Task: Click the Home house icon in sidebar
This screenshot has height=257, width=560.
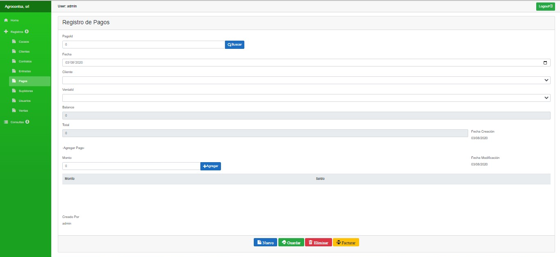Action: coord(6,20)
